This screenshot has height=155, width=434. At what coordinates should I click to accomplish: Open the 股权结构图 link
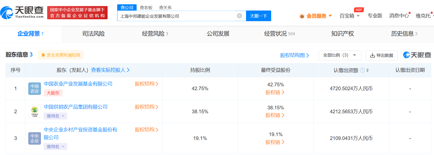pyautogui.click(x=295, y=55)
